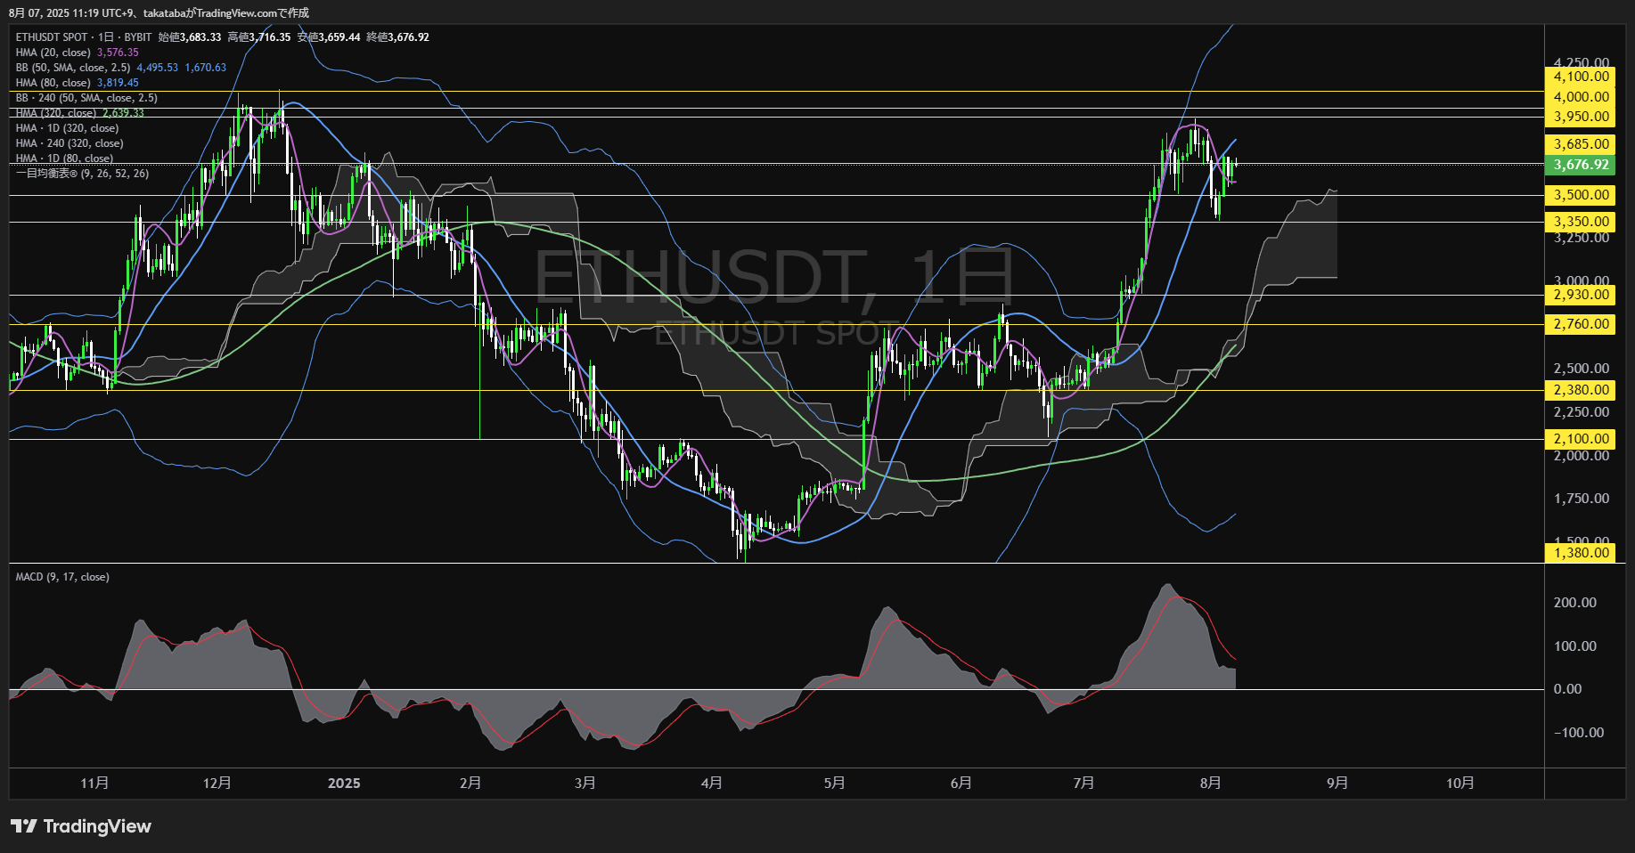
Task: Click the 4,000.00 yellow price label
Action: pyautogui.click(x=1582, y=97)
